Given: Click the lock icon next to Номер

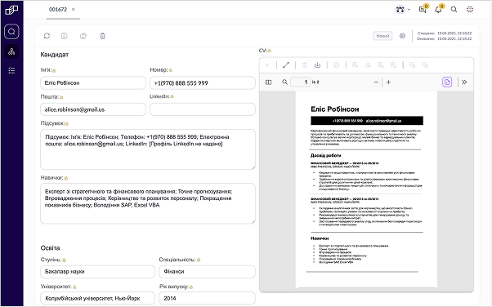Looking at the screenshot, I should pyautogui.click(x=171, y=70).
